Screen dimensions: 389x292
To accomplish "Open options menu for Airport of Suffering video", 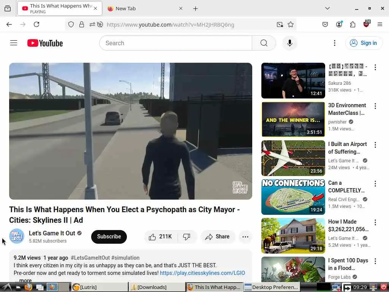I will [375, 145].
